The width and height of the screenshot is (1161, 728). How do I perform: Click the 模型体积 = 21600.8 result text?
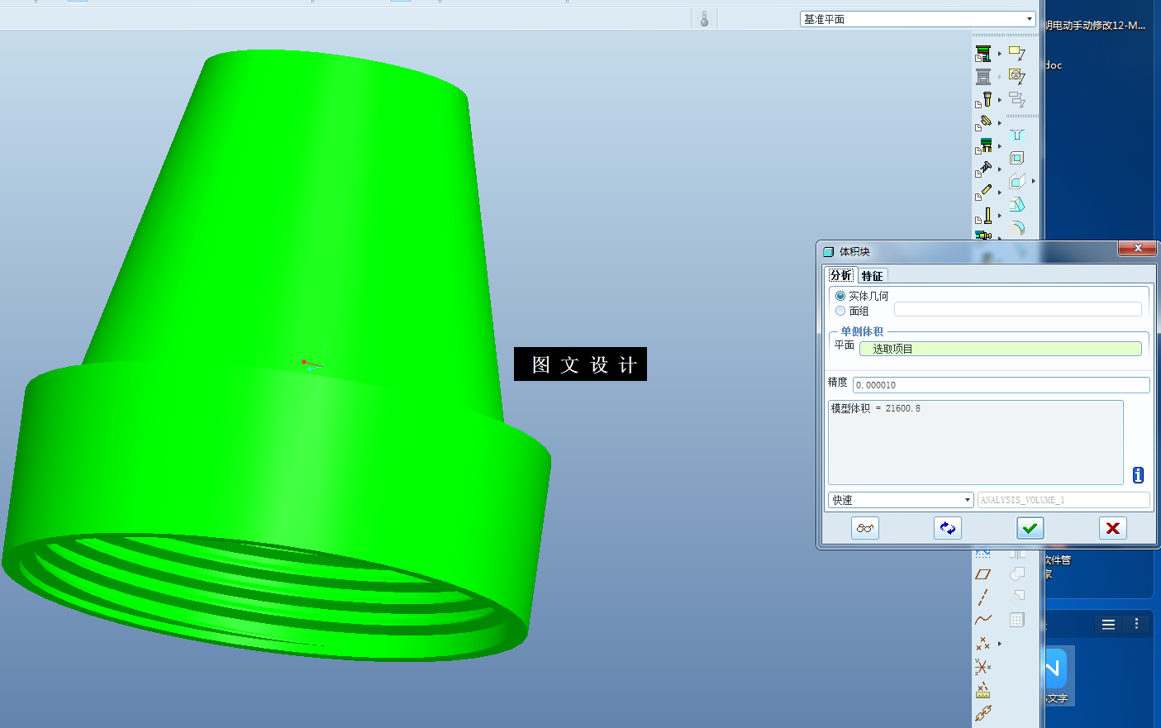tap(875, 408)
